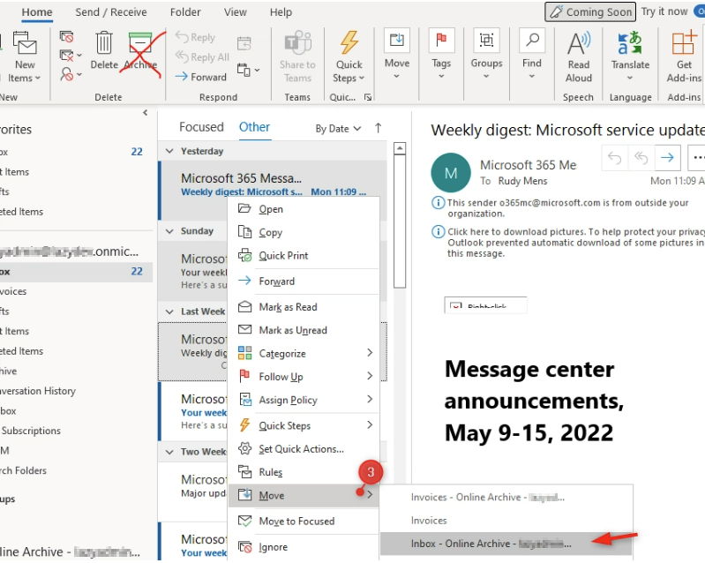The image size is (705, 563).
Task: Open the Home ribbon tab
Action: (37, 12)
